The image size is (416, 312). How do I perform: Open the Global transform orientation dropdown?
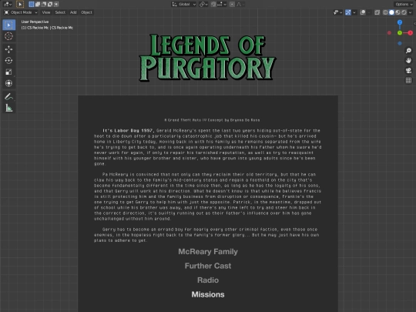(184, 5)
